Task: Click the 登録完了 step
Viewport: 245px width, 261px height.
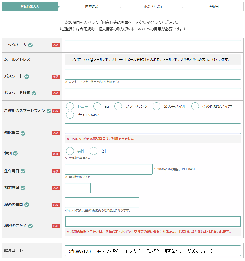Action: pos(215,7)
